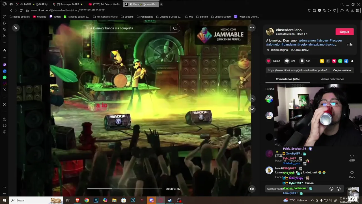
Task: Open emoji picker in comment box
Action: (339, 189)
